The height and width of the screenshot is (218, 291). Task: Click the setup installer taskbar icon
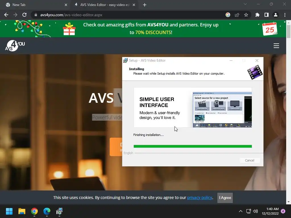59,211
